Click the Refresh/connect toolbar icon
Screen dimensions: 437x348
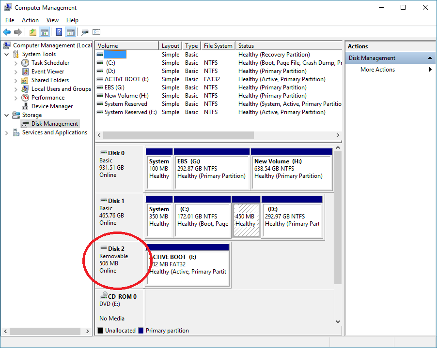point(85,32)
